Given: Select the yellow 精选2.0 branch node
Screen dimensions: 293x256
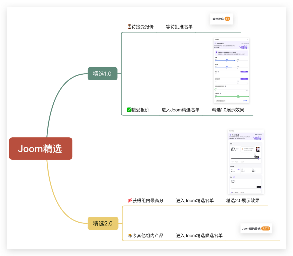Looking at the screenshot, I should (x=103, y=223).
